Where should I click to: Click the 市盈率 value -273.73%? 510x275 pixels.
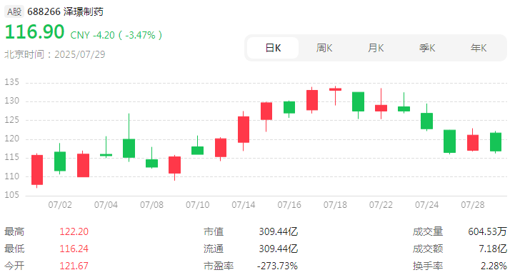point(277,266)
